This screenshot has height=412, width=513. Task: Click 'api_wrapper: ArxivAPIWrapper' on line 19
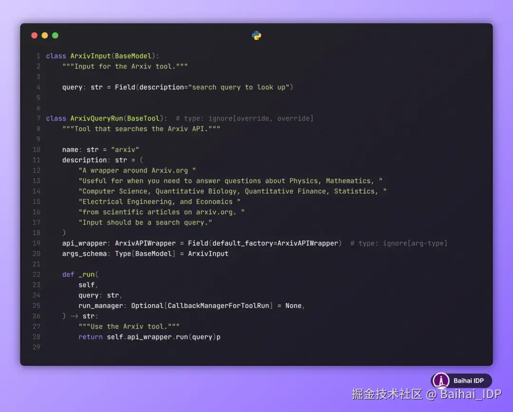click(x=119, y=243)
